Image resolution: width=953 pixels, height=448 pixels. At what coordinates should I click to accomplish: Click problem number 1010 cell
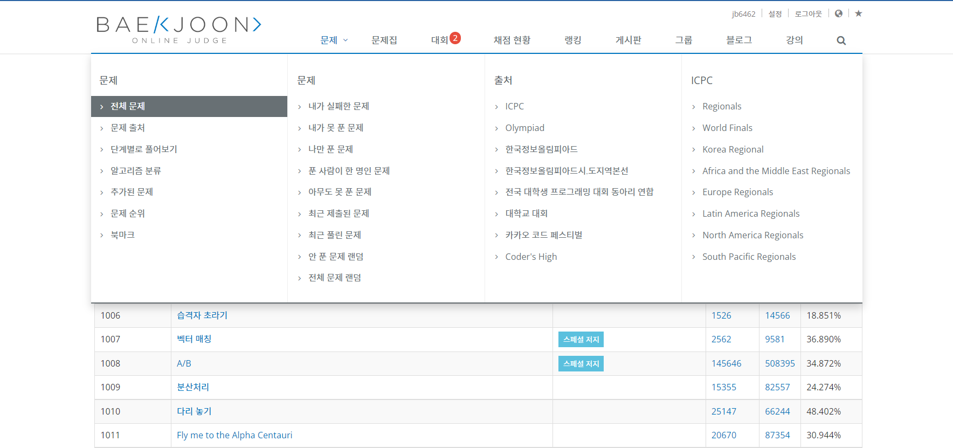pos(133,411)
